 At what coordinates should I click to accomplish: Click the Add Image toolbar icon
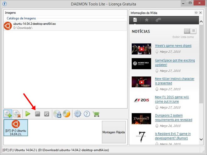[8, 114]
